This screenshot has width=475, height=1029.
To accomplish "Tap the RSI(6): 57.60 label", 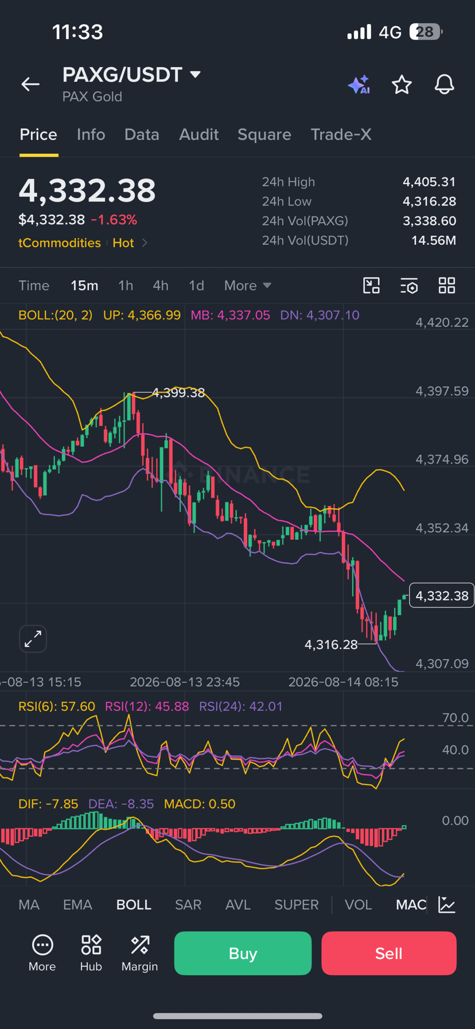I will tap(57, 706).
